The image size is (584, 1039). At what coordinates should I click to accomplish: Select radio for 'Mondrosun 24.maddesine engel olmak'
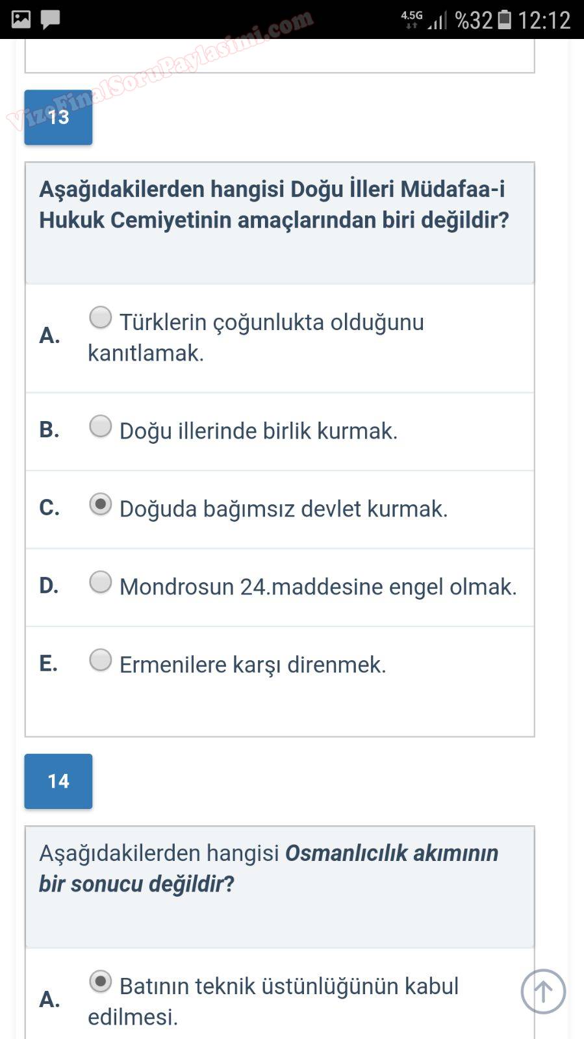(101, 582)
